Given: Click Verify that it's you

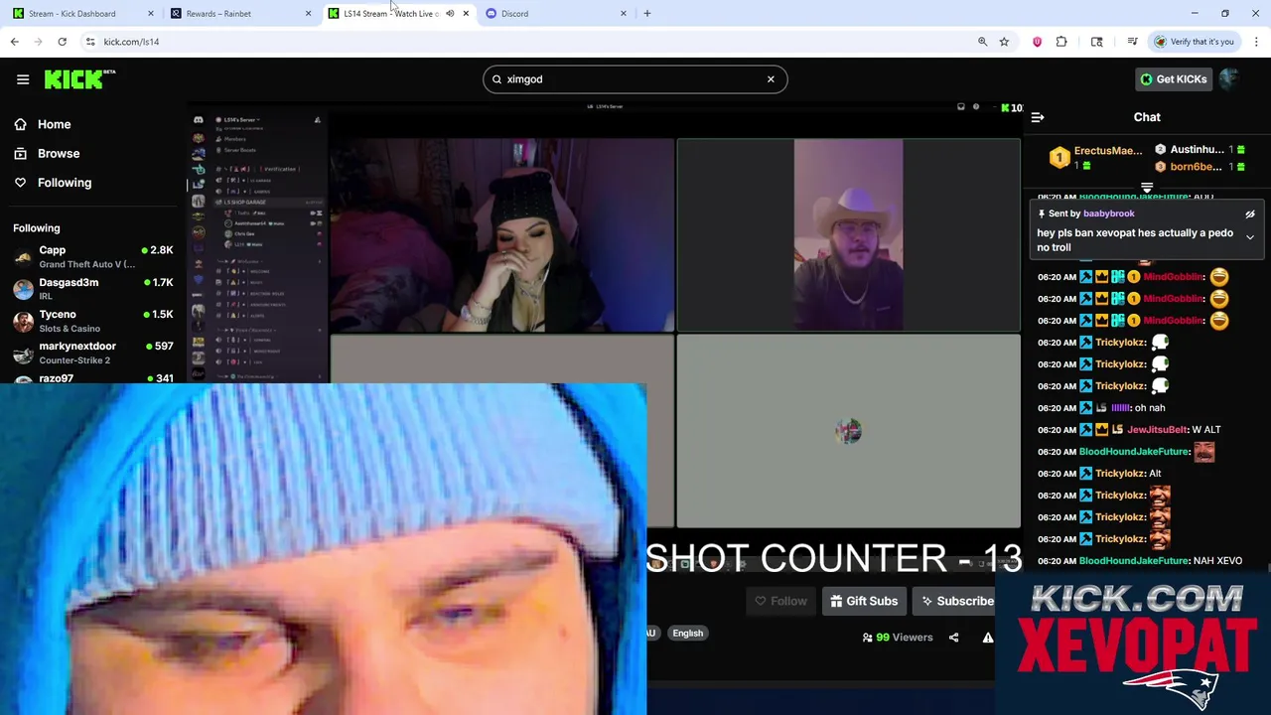Looking at the screenshot, I should (1194, 42).
